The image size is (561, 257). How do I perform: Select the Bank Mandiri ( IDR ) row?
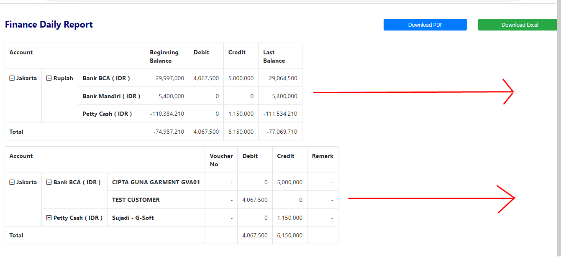tap(110, 95)
